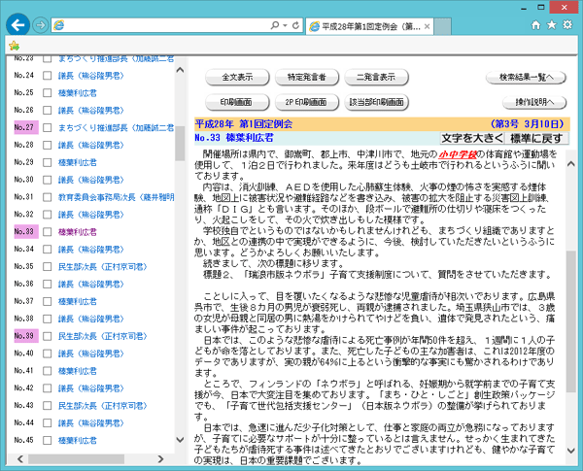The width and height of the screenshot is (583, 471).
Task: Click the 操作説明へ button
Action: point(534,102)
